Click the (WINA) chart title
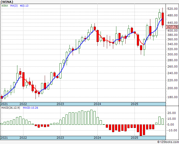Viewport: 179px width, 144px height. 7,2
